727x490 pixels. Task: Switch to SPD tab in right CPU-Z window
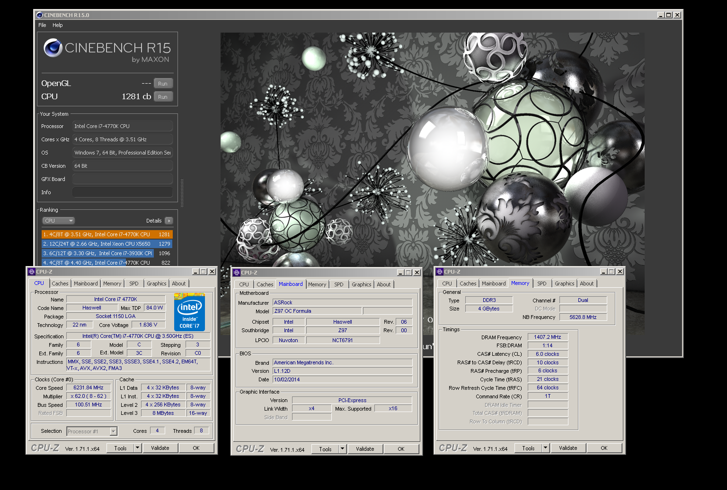[x=542, y=284]
